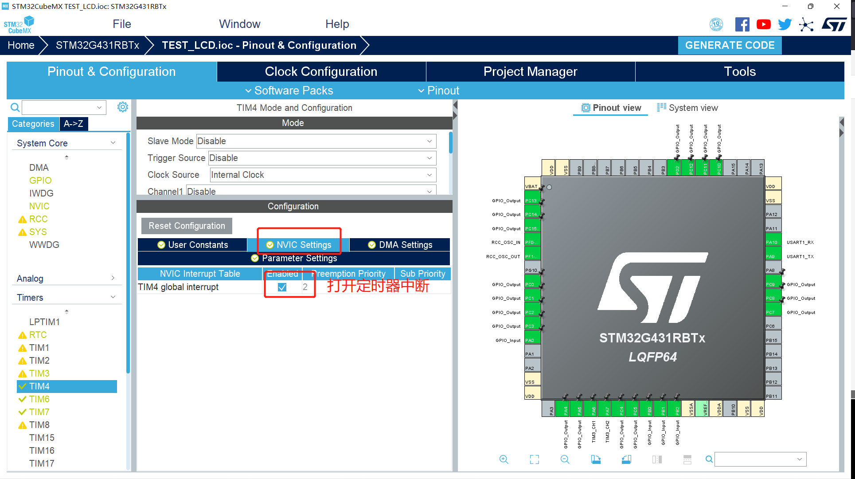This screenshot has height=479, width=855.
Task: Select RCC in System Core
Action: point(38,219)
